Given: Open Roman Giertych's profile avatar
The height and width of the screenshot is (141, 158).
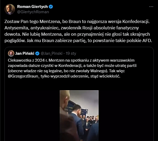Looking at the screenshot, I should coord(10,9).
